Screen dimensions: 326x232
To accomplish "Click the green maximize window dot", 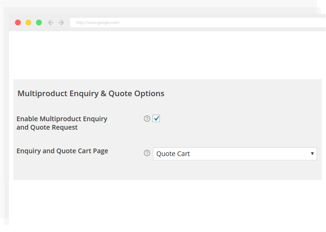I will (x=39, y=23).
